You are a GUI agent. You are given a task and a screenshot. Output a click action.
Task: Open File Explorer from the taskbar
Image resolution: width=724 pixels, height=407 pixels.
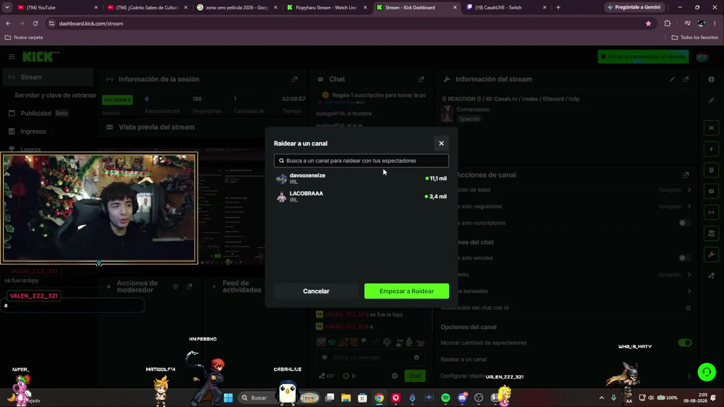click(346, 398)
